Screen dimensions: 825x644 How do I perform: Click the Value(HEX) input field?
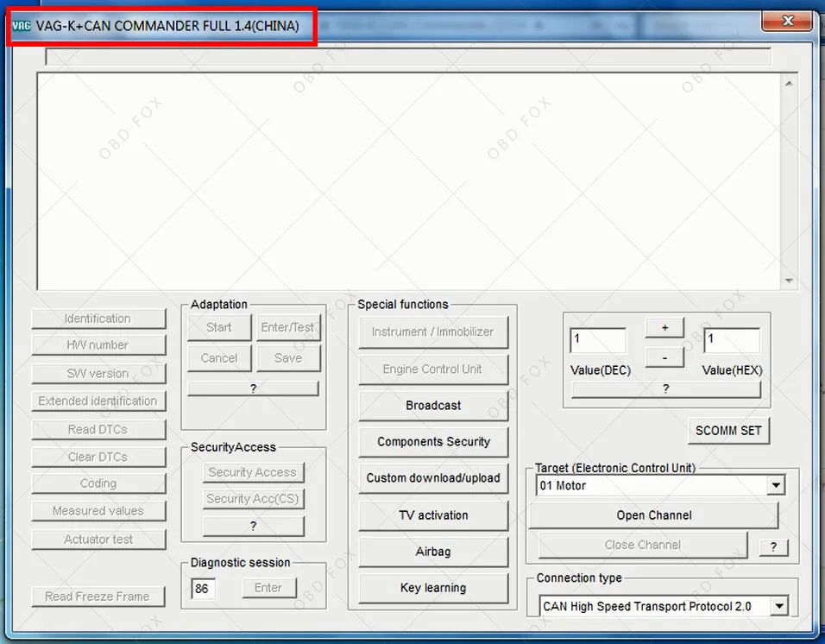click(x=732, y=340)
